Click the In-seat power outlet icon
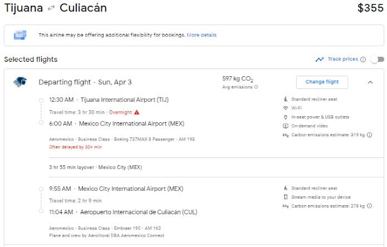This screenshot has height=247, width=387. (x=286, y=117)
